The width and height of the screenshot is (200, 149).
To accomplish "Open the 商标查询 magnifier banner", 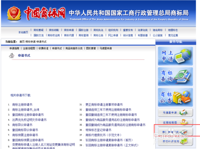I will [175, 77].
